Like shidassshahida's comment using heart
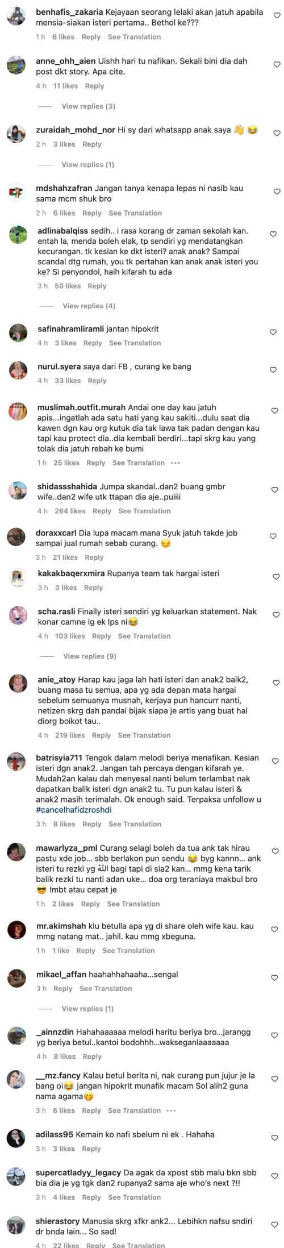Screen dimensions: 284x1248 coord(275,490)
